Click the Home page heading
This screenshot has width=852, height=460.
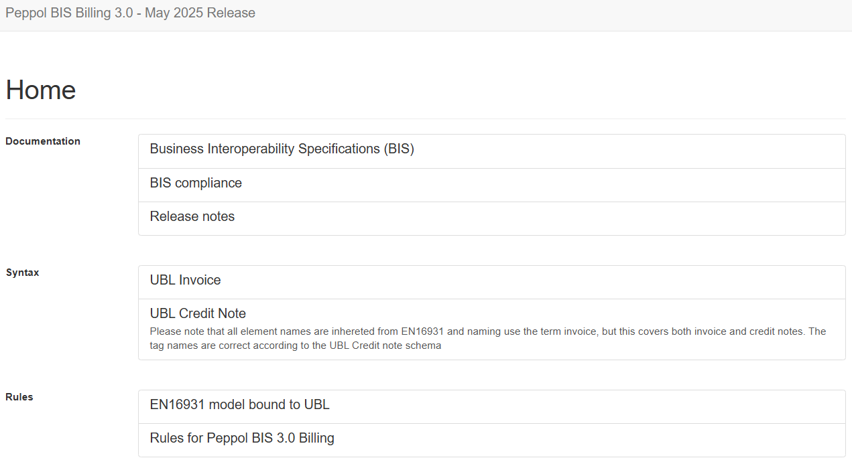(41, 90)
